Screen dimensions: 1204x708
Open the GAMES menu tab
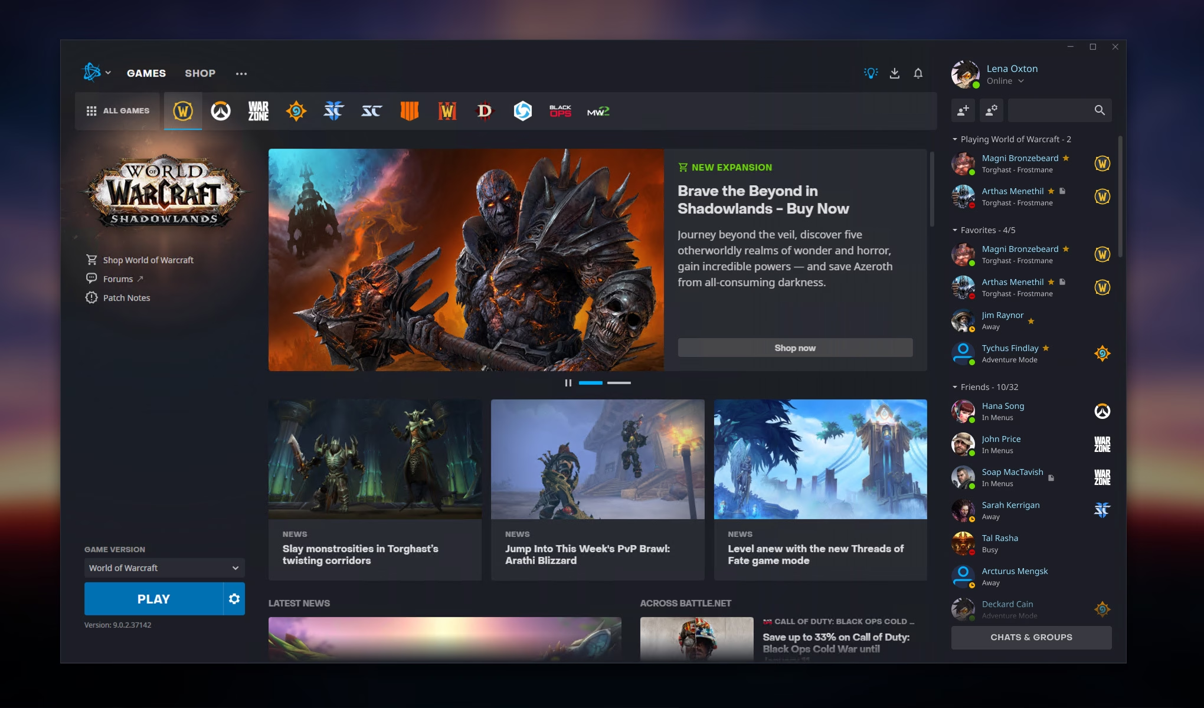pyautogui.click(x=145, y=73)
